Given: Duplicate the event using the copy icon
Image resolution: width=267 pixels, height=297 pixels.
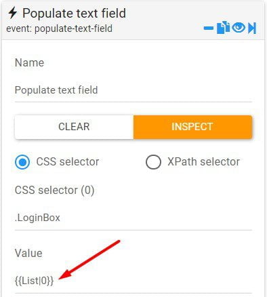Looking at the screenshot, I should point(223,28).
